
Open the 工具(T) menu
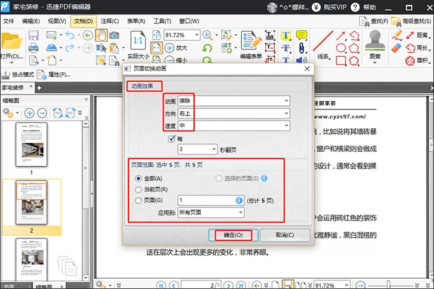tap(163, 21)
